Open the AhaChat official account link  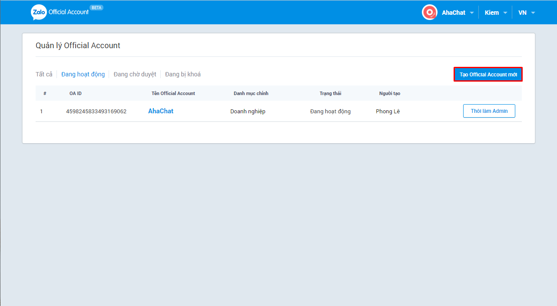pos(161,111)
